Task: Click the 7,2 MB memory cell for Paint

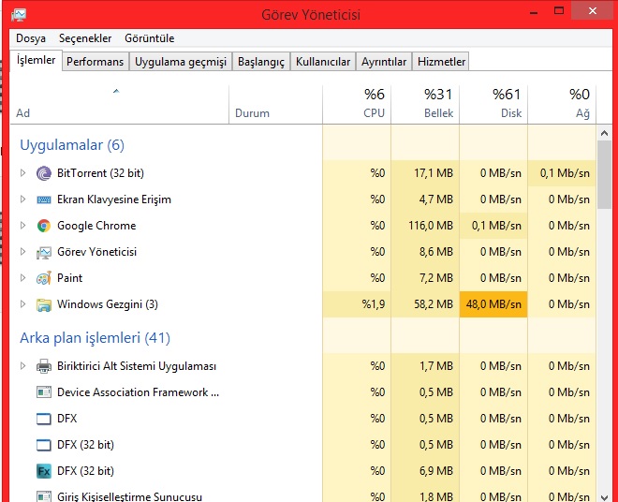Action: coord(425,278)
